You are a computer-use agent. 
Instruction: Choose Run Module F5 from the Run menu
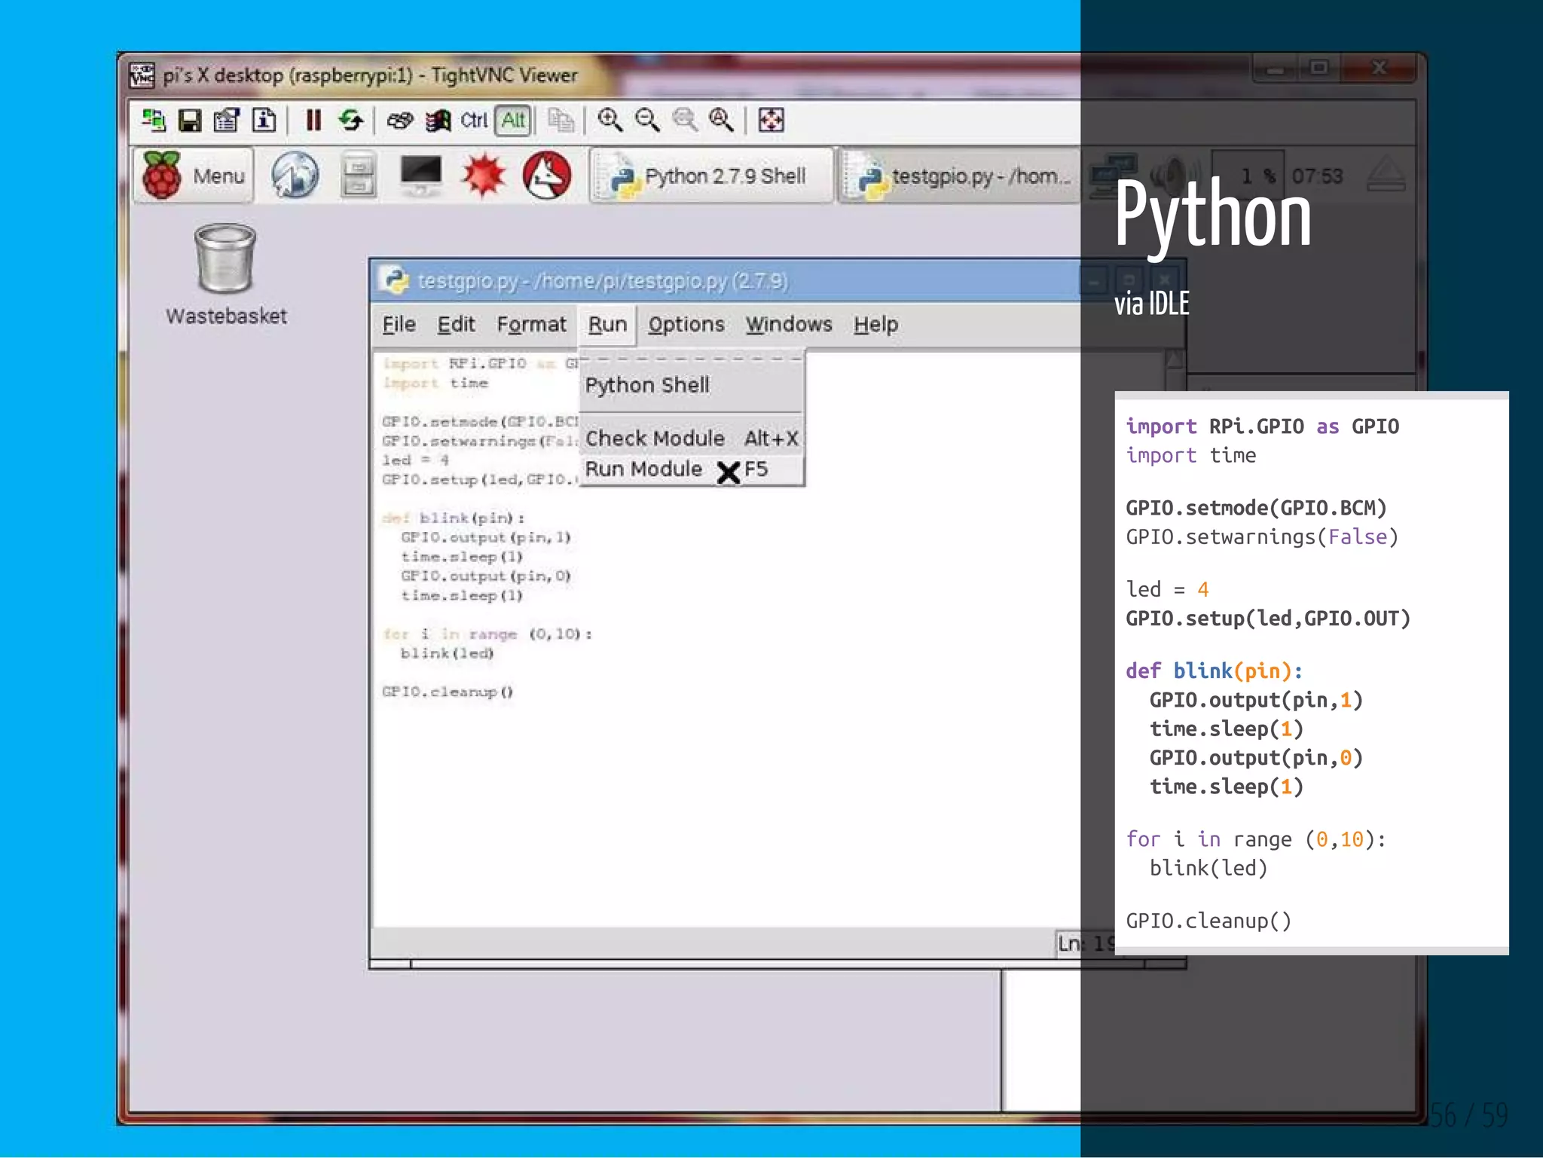(x=692, y=469)
